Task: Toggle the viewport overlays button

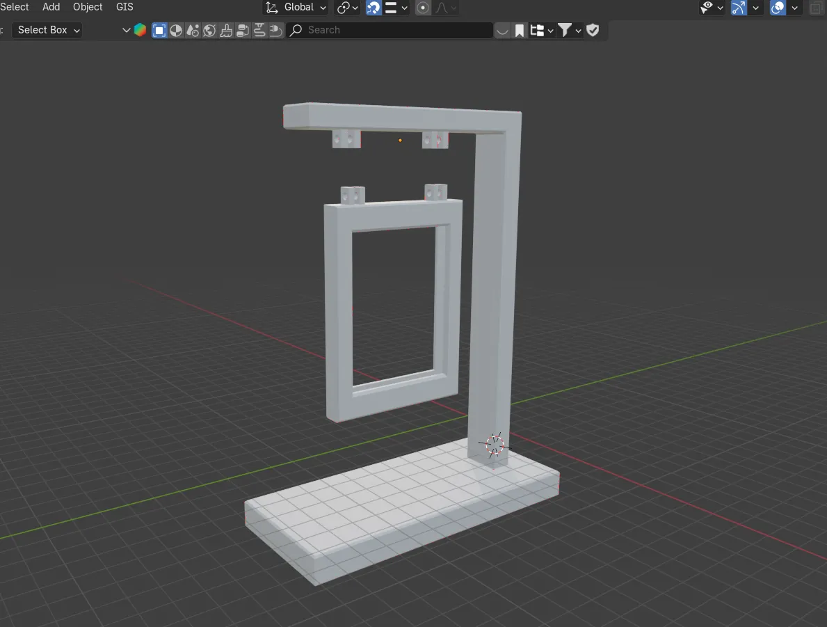Action: [x=778, y=8]
